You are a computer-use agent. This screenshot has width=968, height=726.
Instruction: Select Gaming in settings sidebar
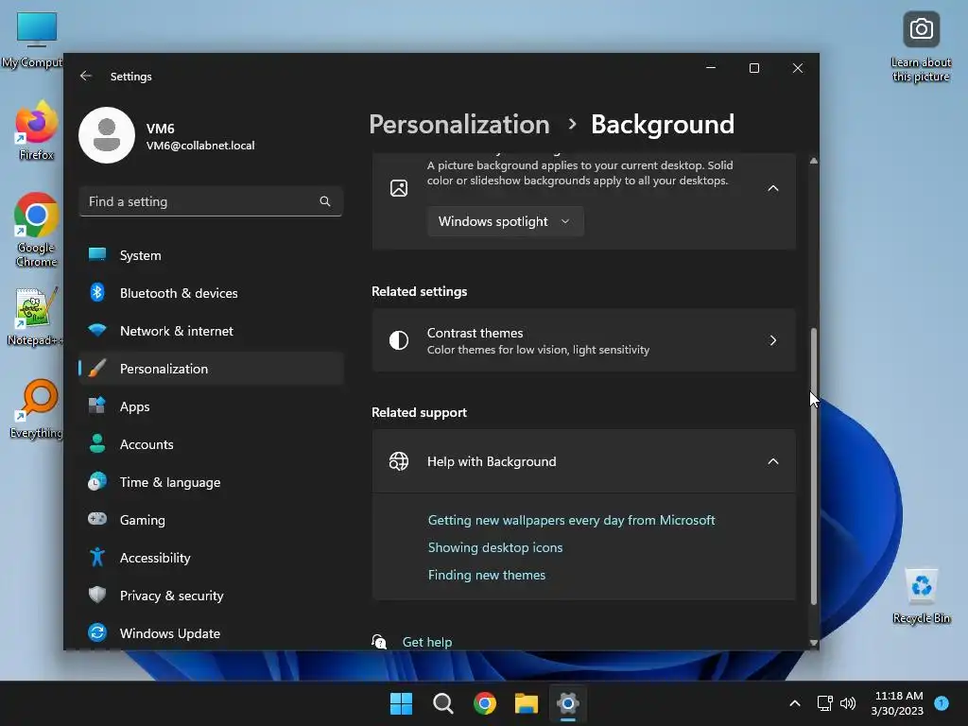(211, 520)
